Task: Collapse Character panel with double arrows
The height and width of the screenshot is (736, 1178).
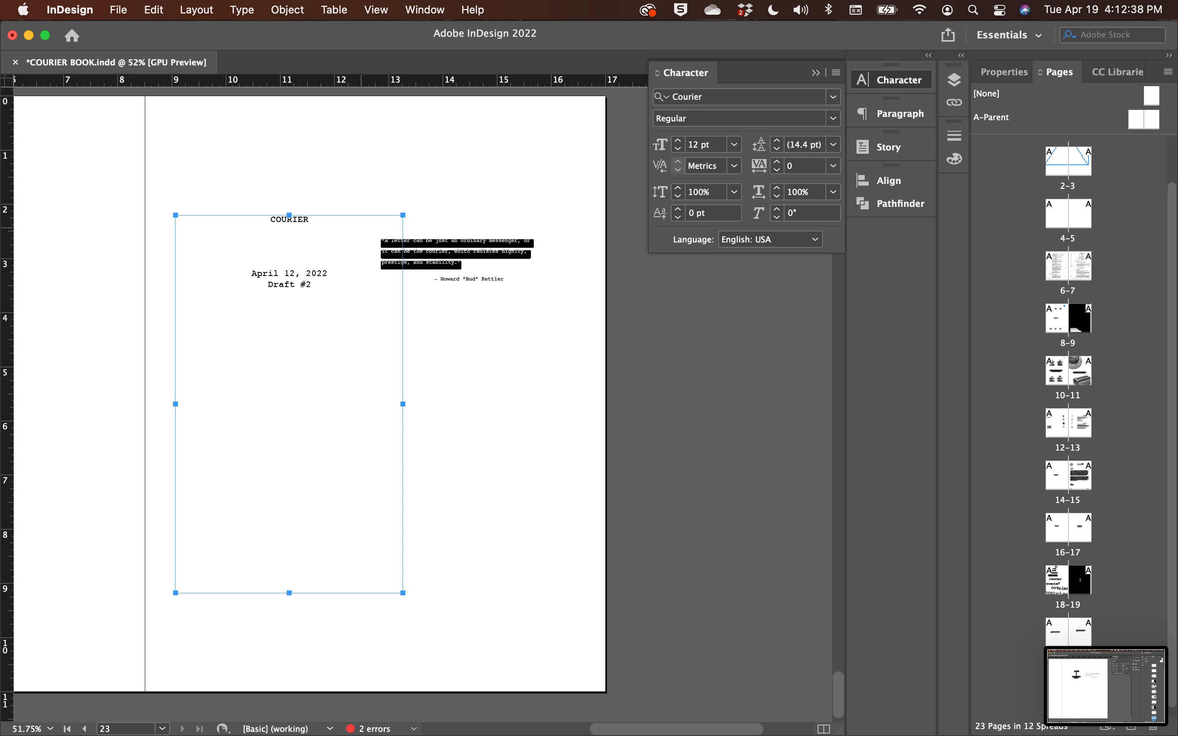Action: pos(815,72)
